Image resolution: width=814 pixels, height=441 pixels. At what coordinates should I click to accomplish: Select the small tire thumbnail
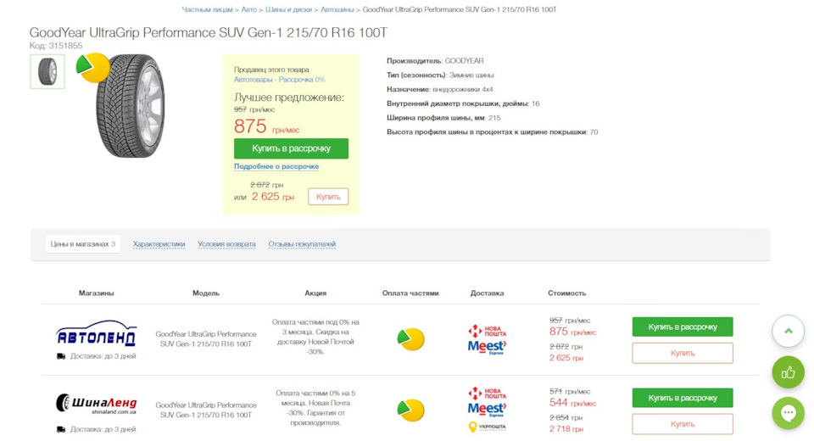[x=47, y=72]
